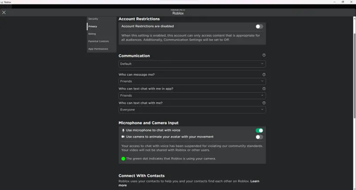The image size is (356, 190).
Task: Close settings with the X icon
Action: (x=4, y=12)
